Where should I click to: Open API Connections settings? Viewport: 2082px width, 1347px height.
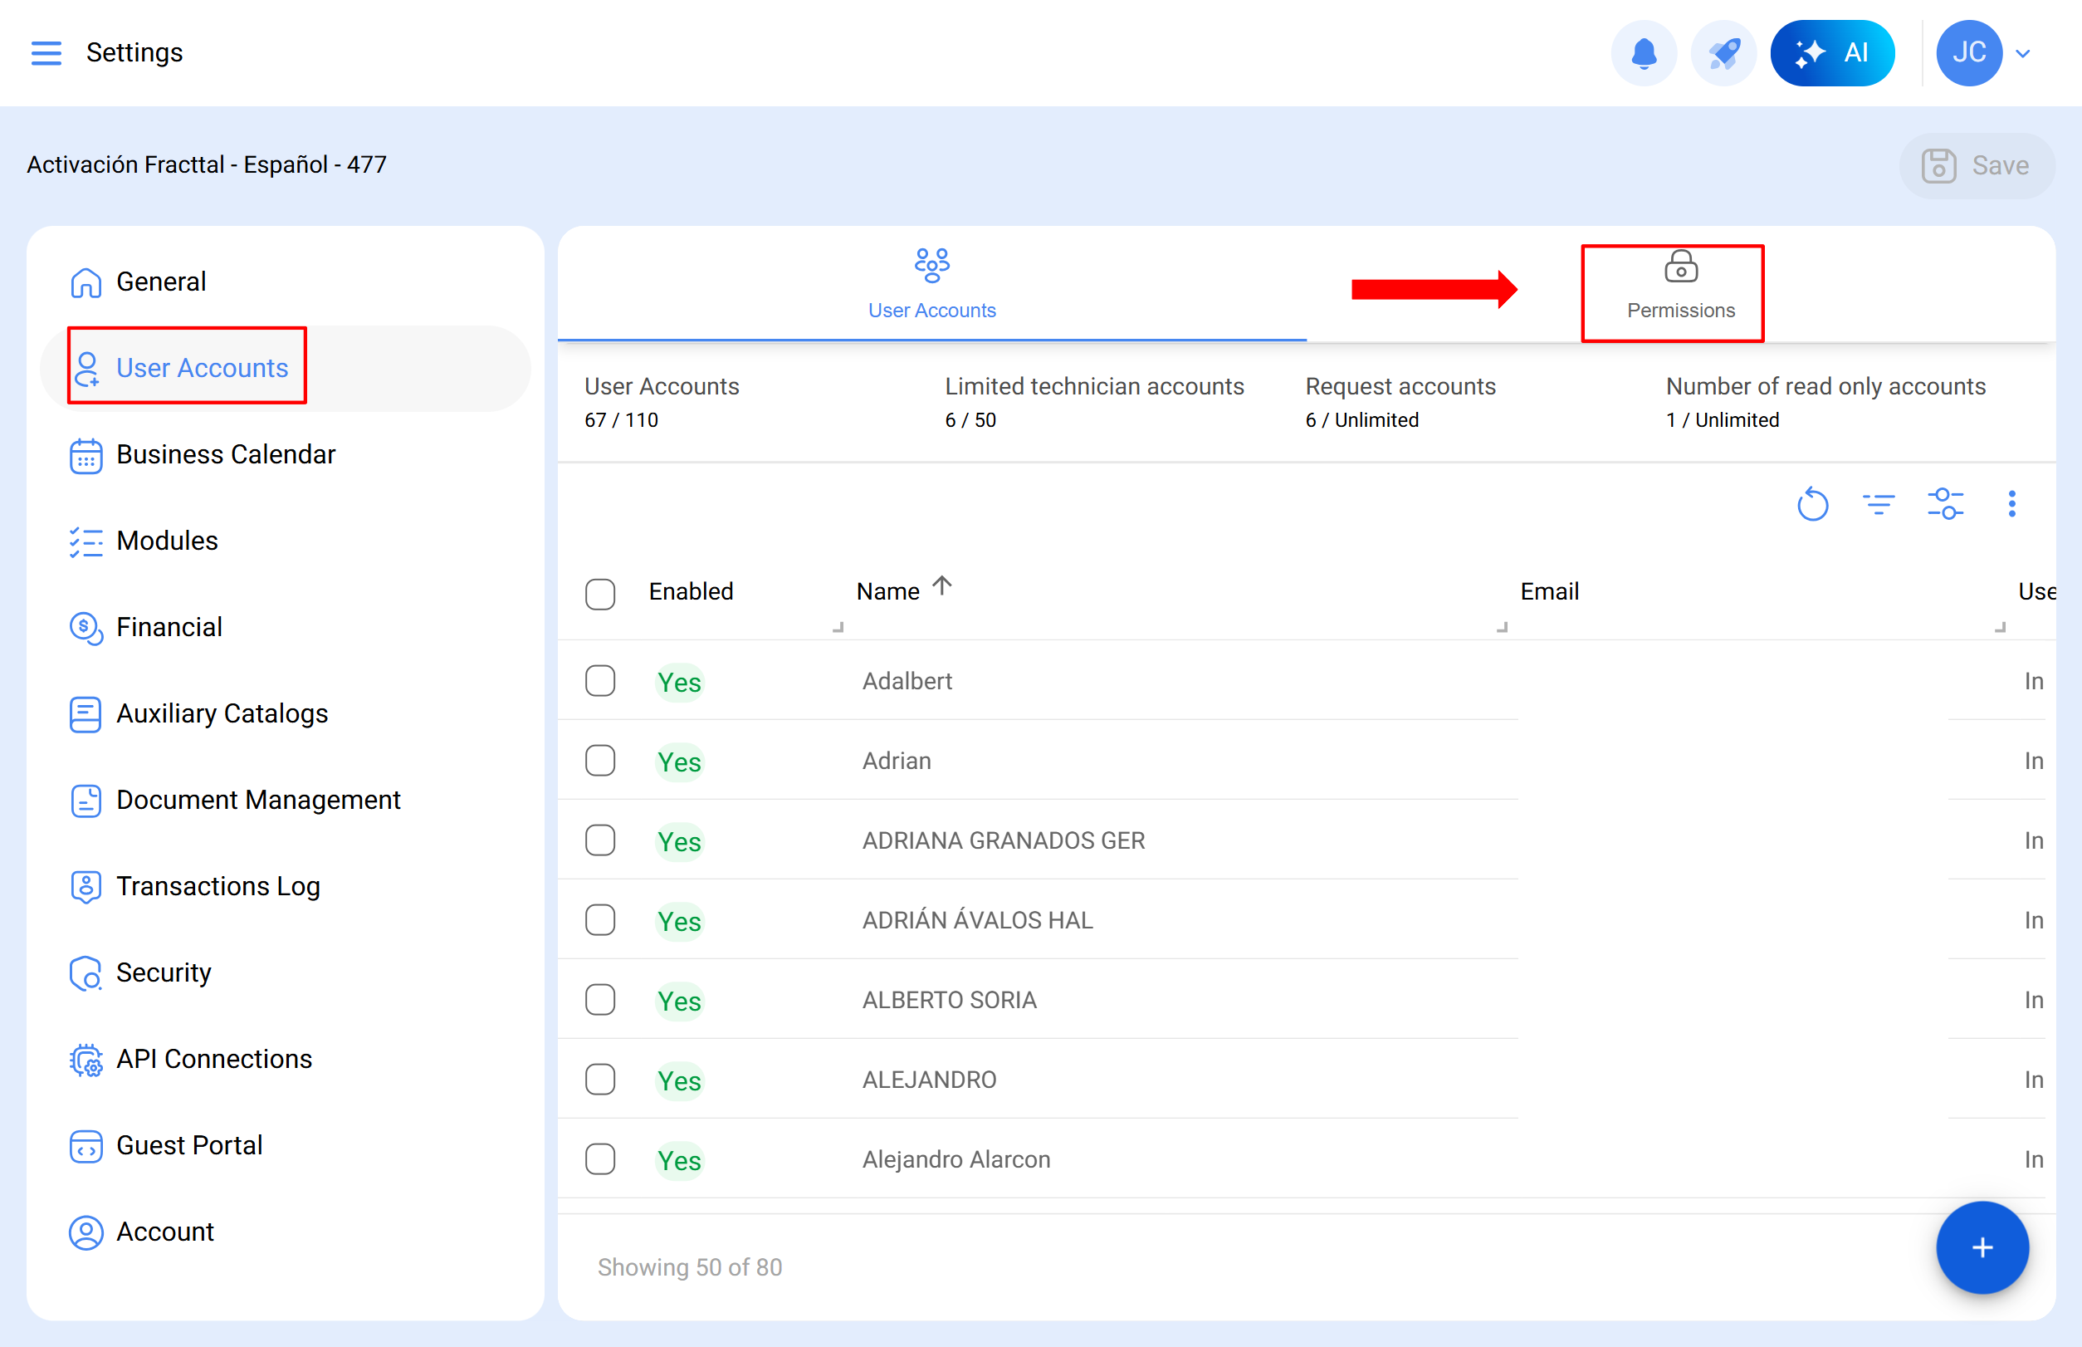pos(213,1059)
